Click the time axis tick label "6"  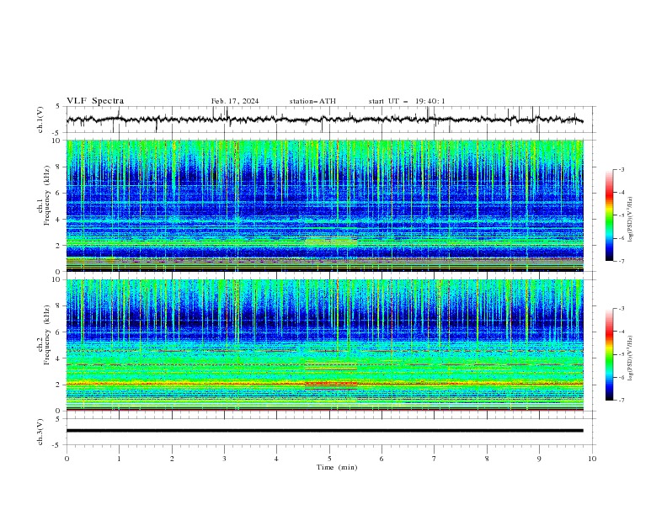click(382, 459)
